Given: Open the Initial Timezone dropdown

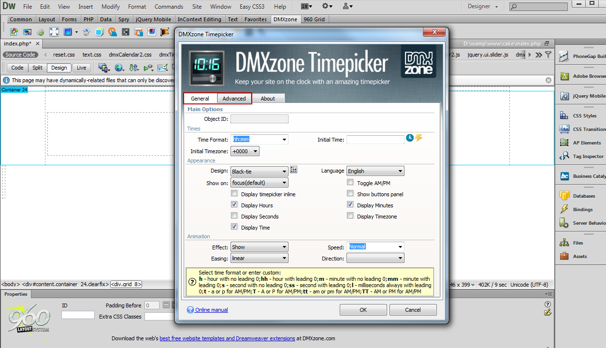Looking at the screenshot, I should click(x=245, y=151).
